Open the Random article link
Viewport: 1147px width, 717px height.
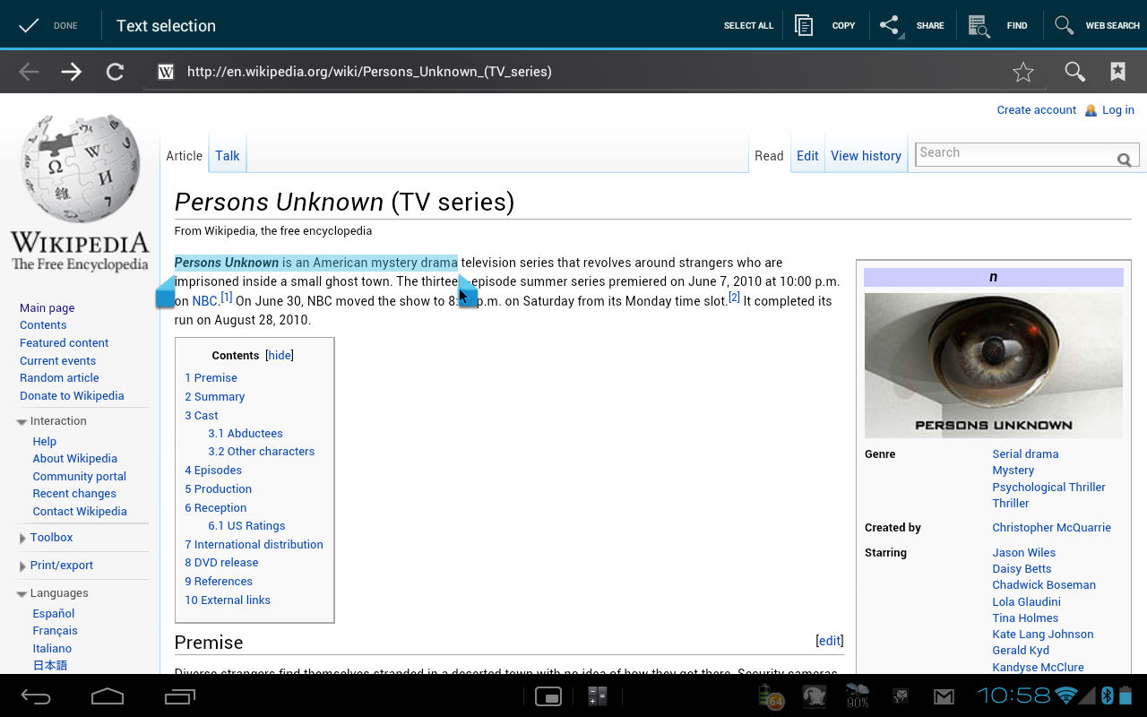tap(59, 378)
